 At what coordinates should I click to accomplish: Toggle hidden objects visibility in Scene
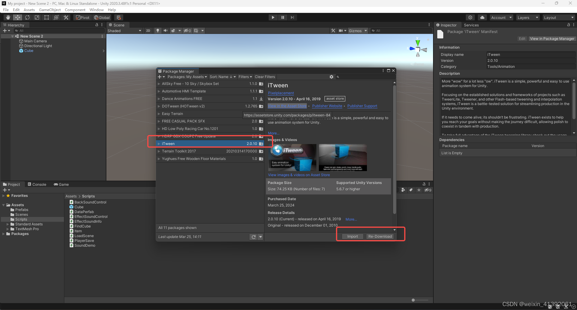point(188,31)
